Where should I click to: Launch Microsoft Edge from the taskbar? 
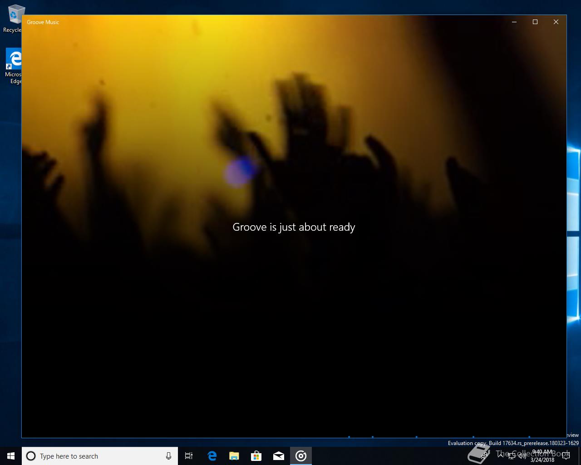tap(212, 456)
